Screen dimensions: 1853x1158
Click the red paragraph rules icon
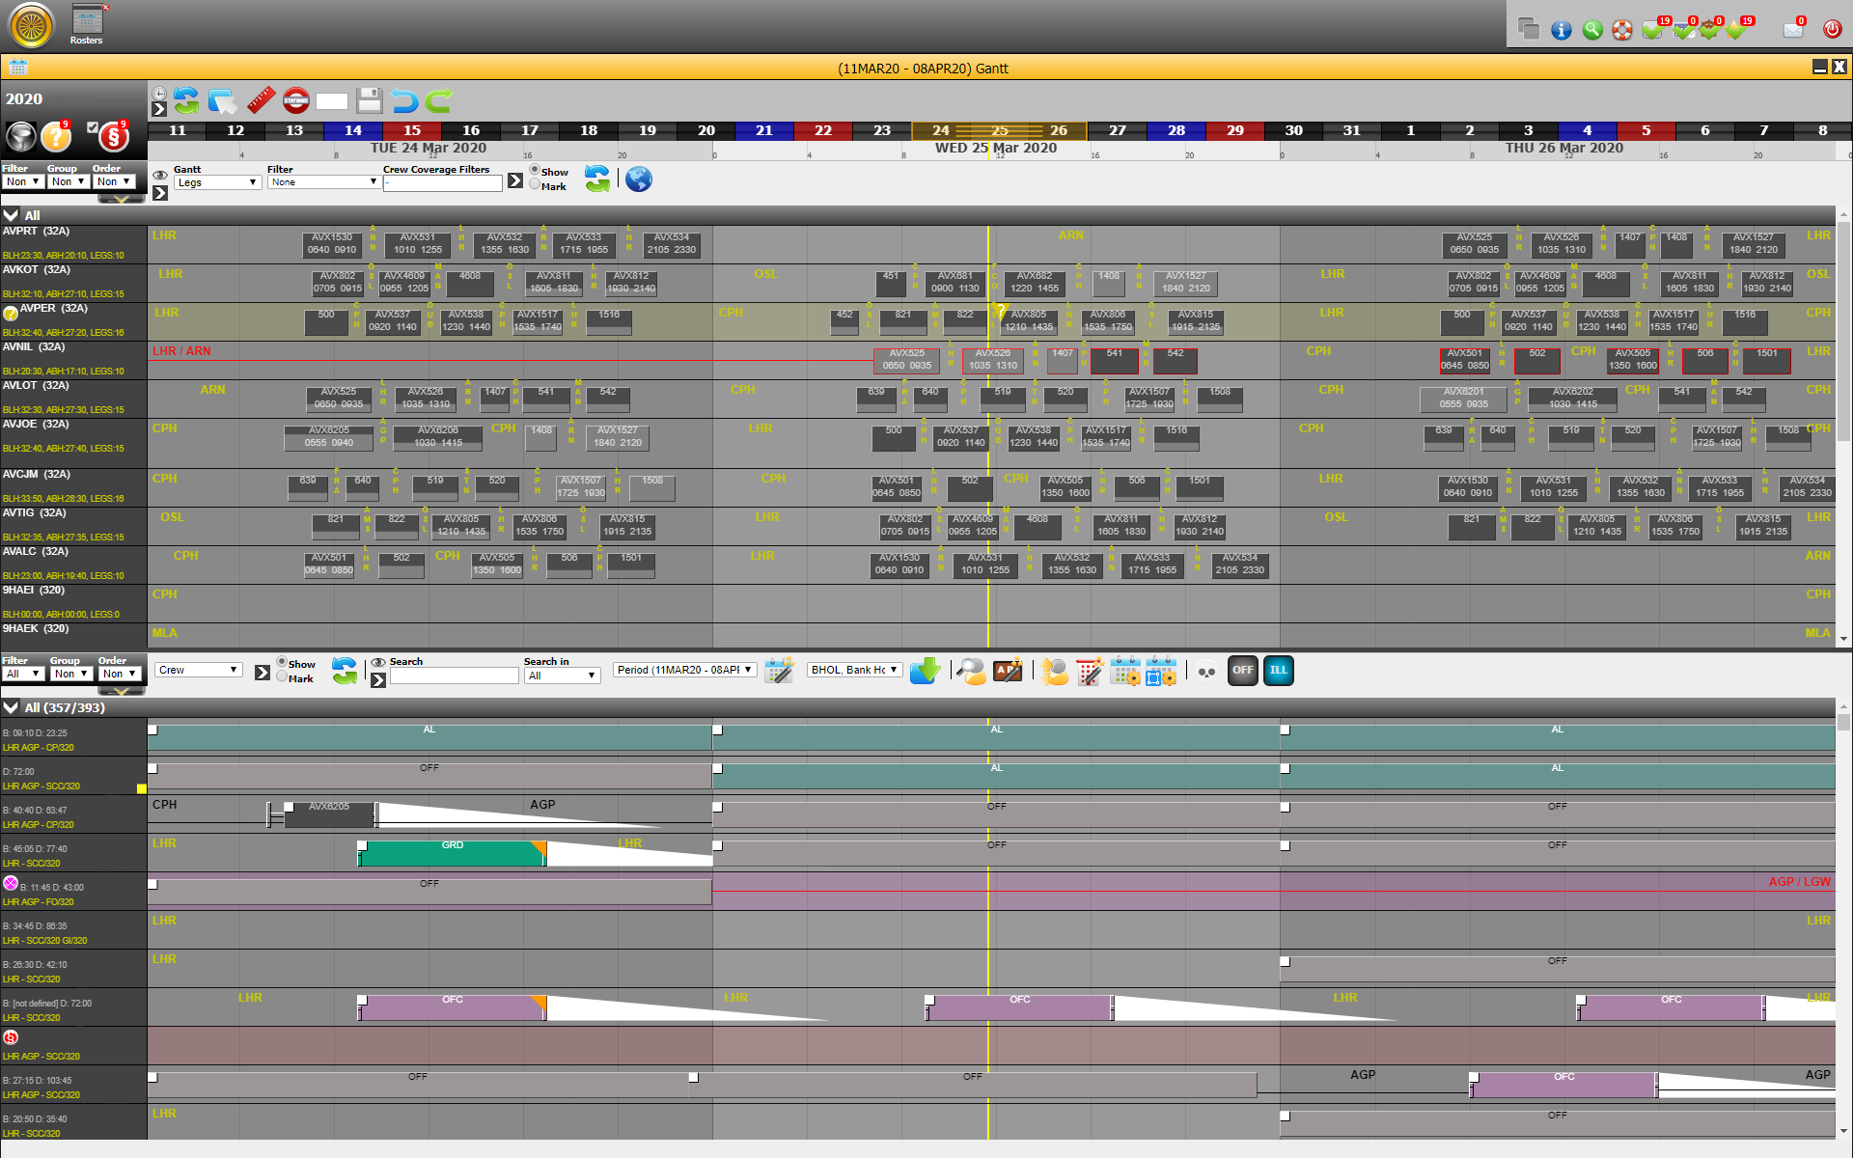pyautogui.click(x=113, y=137)
